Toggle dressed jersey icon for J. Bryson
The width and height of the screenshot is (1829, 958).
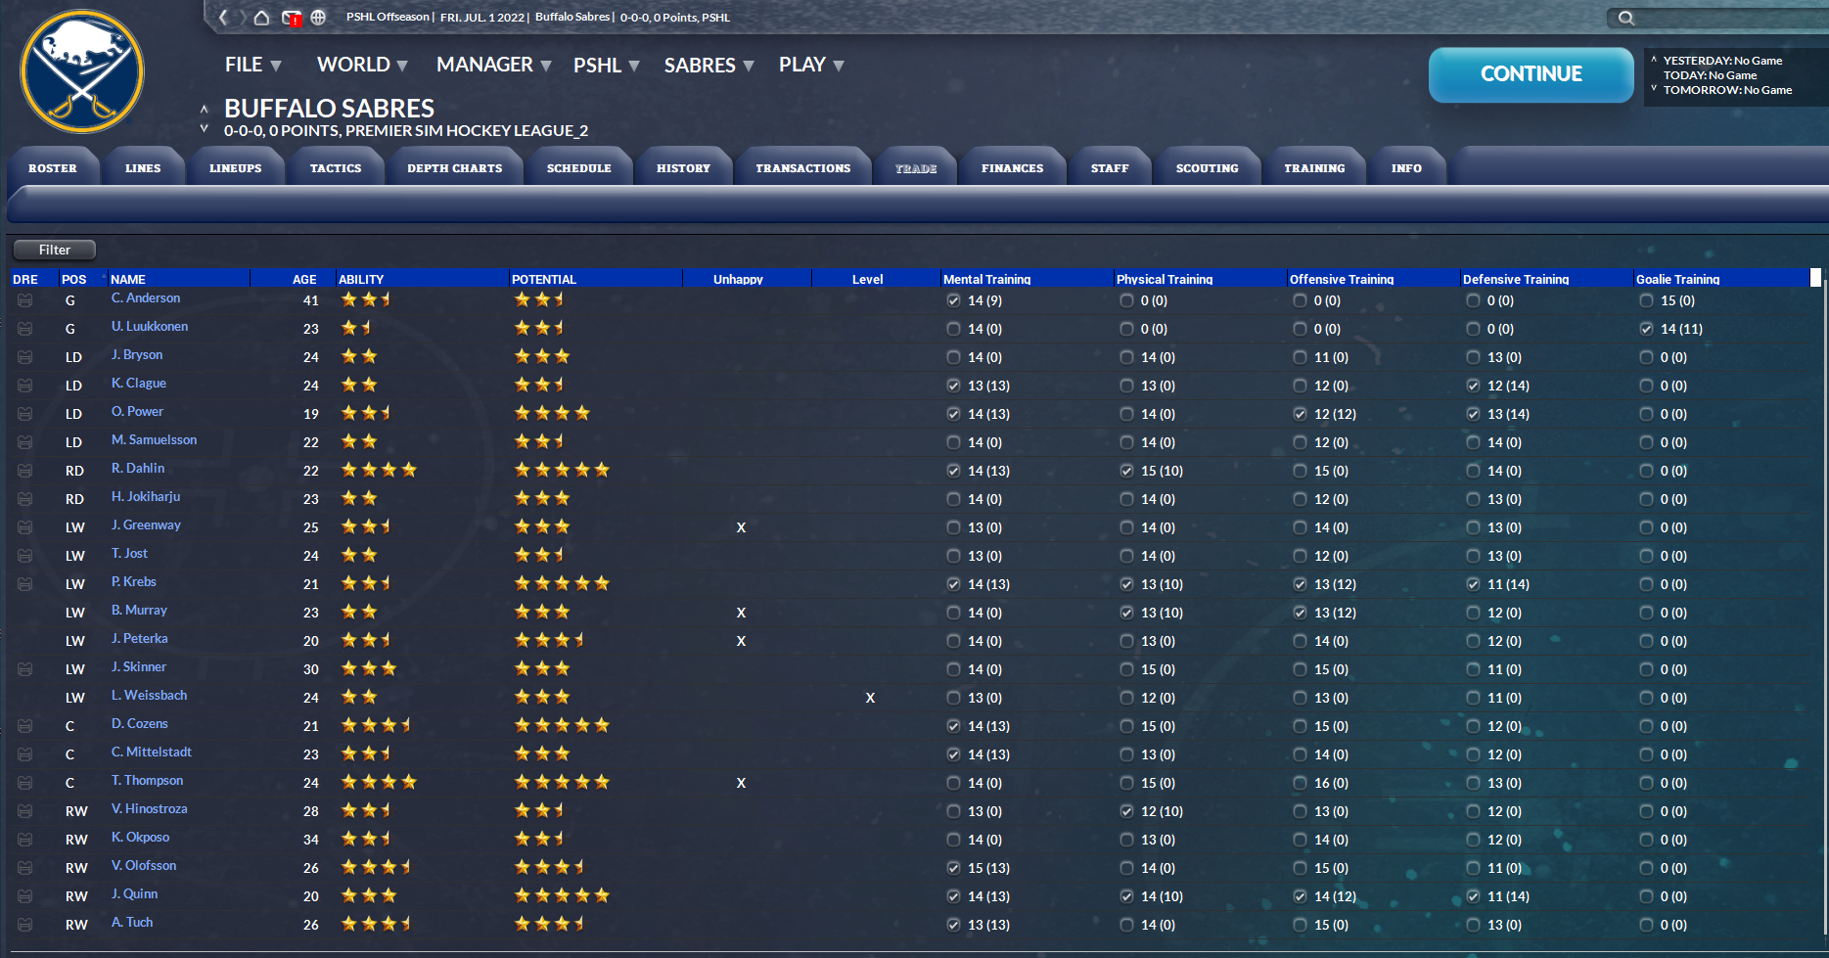click(25, 357)
